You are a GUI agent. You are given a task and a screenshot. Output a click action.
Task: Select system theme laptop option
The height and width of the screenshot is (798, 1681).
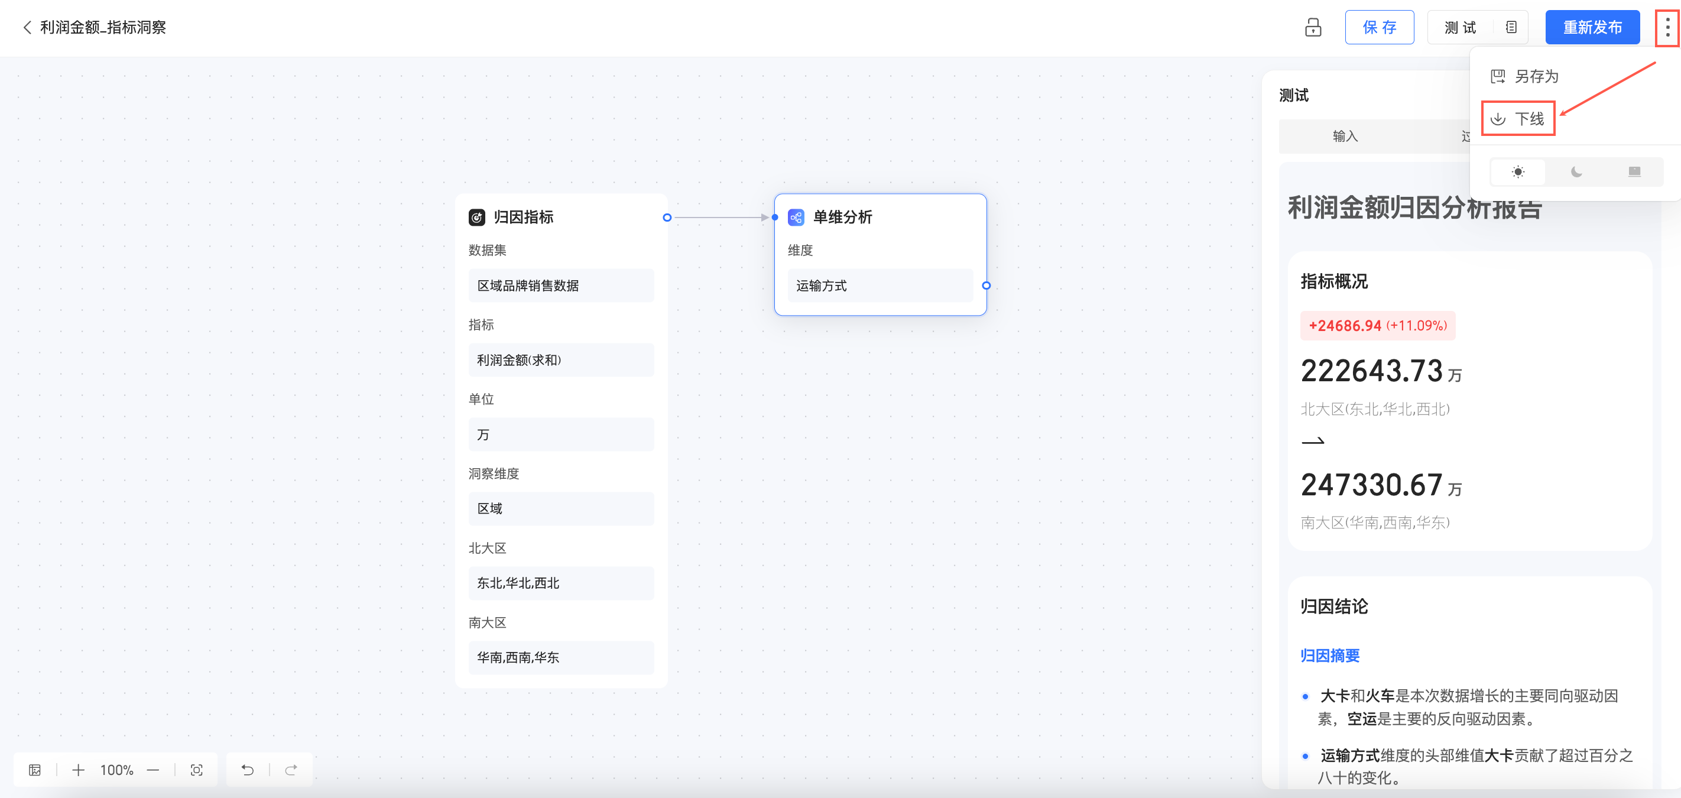1634,172
